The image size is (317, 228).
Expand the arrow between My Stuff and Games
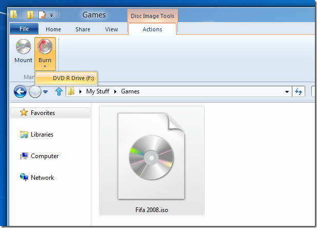pos(115,91)
